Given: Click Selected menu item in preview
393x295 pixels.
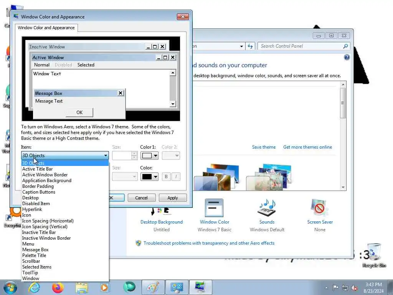Looking at the screenshot, I should tap(86, 65).
